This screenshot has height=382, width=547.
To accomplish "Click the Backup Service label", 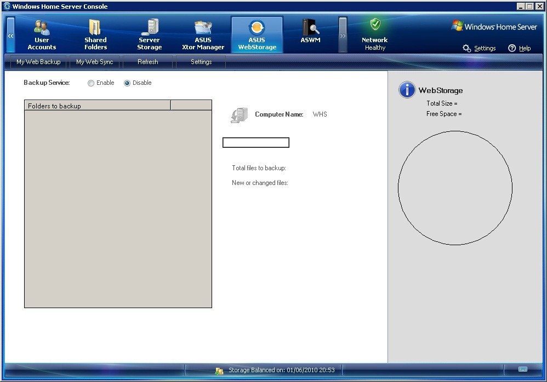I will point(47,83).
